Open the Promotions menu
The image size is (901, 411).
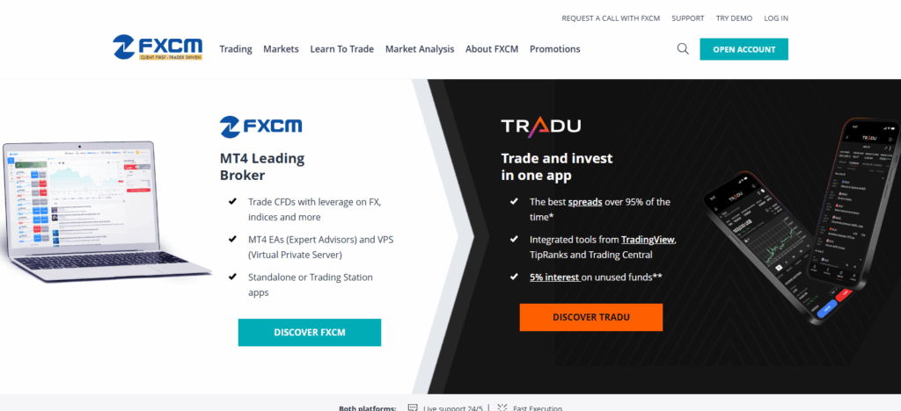(x=555, y=49)
